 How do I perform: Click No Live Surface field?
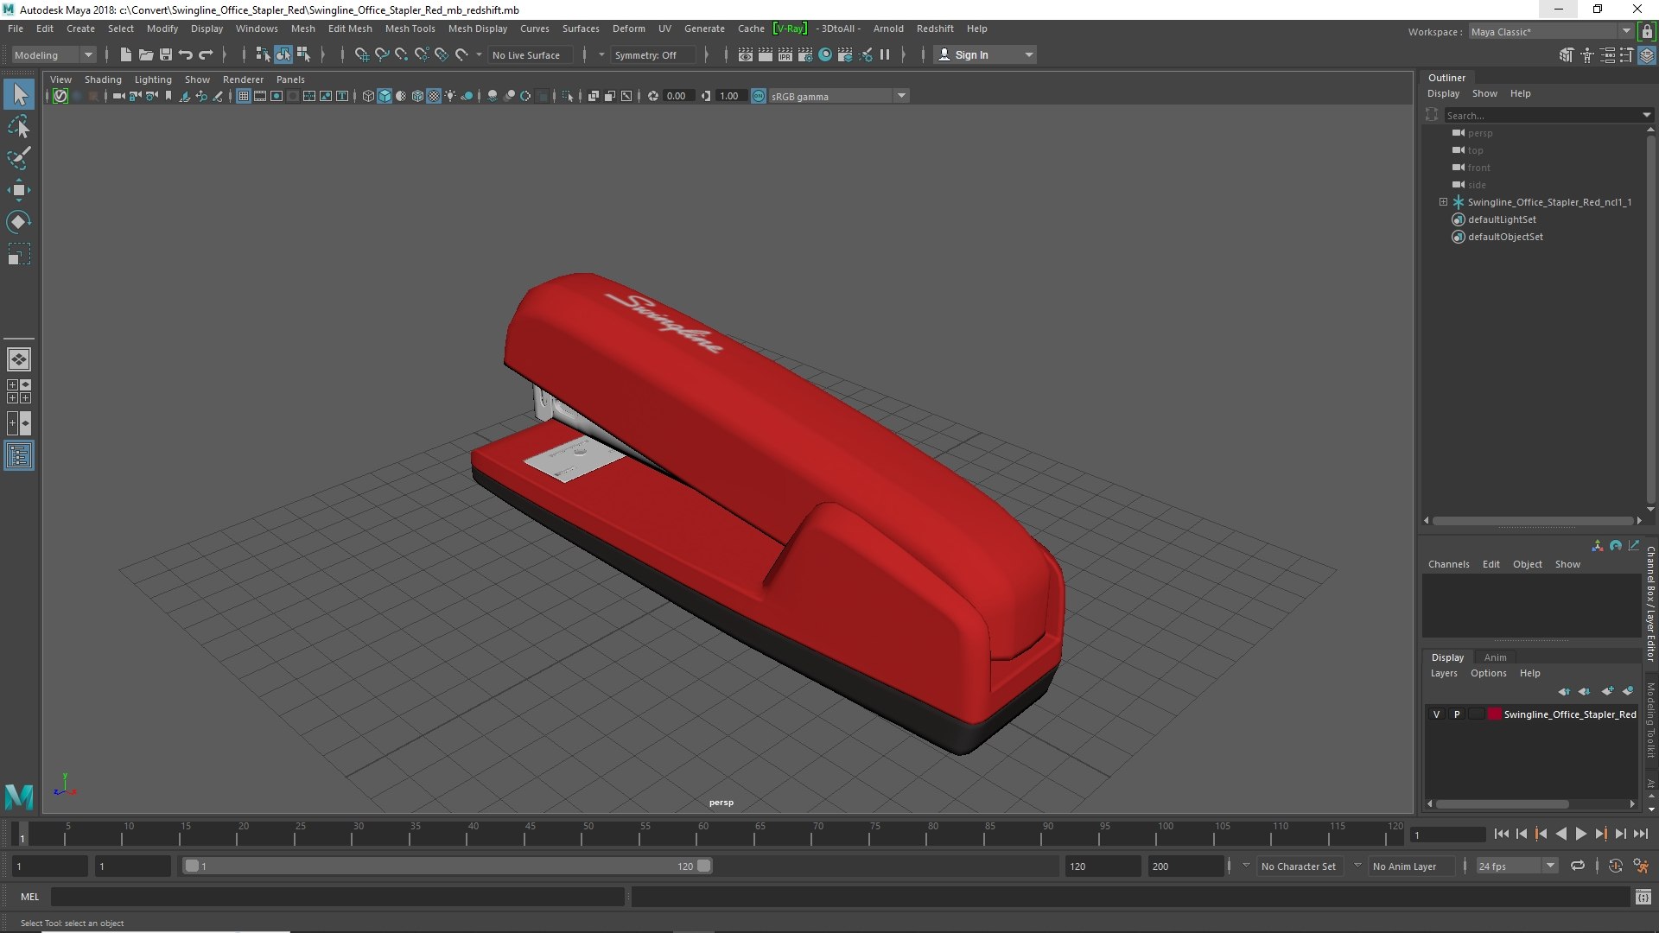[x=528, y=54]
